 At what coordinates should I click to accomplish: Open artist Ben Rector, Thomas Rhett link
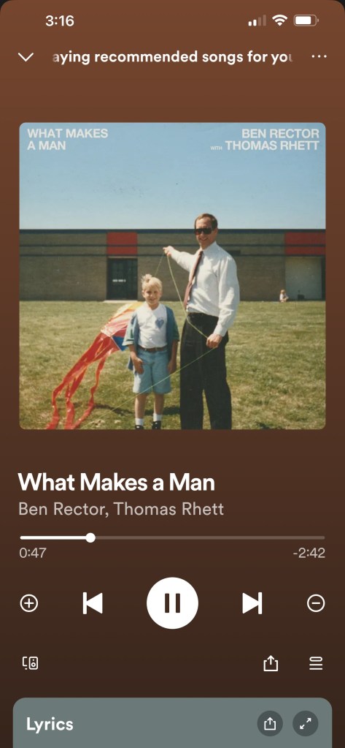point(121,509)
